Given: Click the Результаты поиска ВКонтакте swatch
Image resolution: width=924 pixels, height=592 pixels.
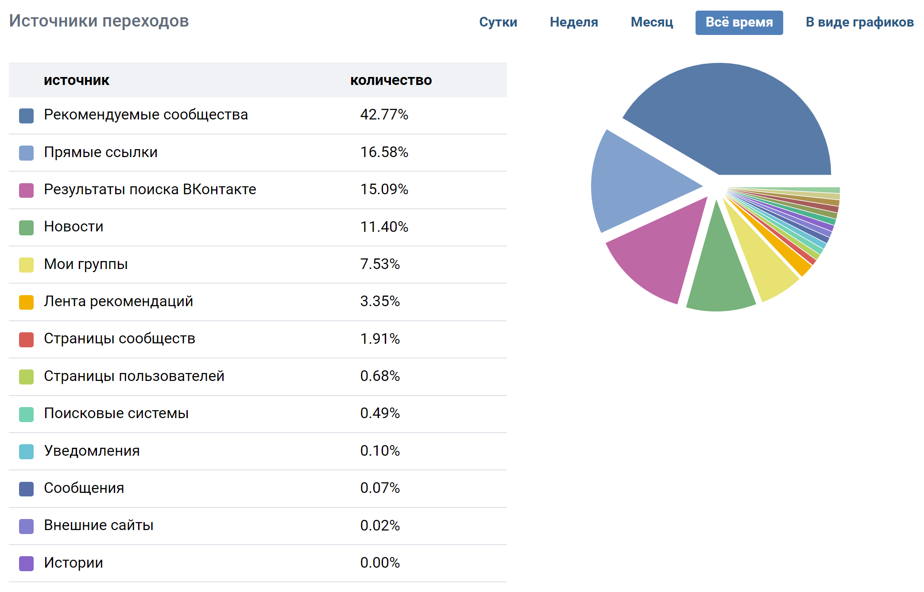Looking at the screenshot, I should pyautogui.click(x=27, y=190).
